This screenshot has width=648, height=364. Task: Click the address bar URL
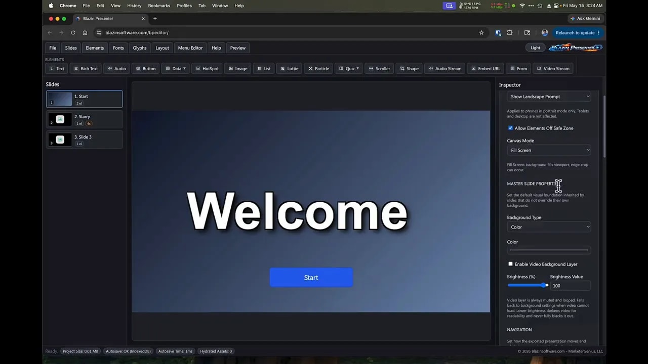(137, 32)
